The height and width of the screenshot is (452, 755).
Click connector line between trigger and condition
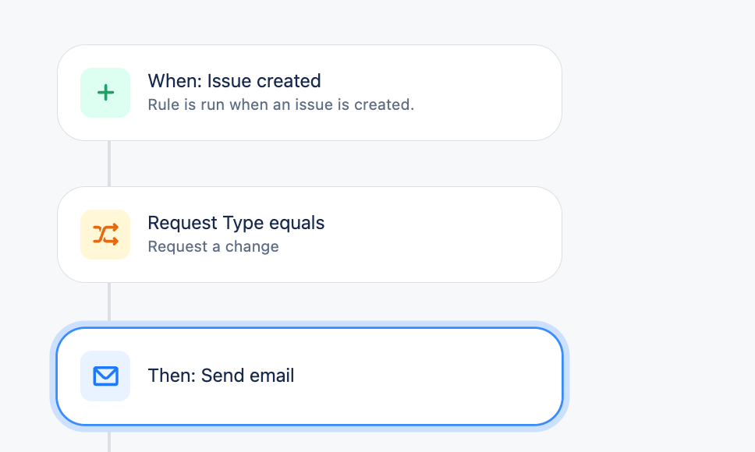(x=109, y=164)
